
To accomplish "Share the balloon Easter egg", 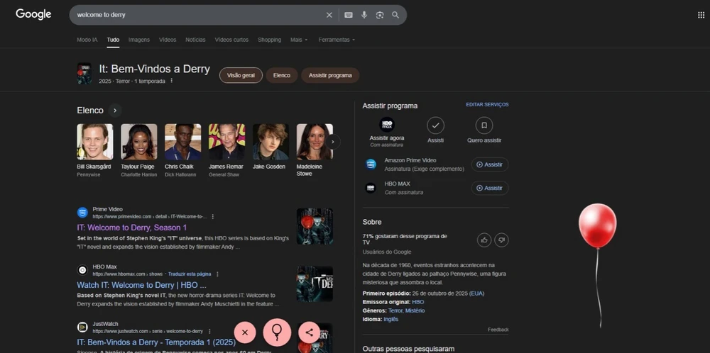I will pos(309,331).
